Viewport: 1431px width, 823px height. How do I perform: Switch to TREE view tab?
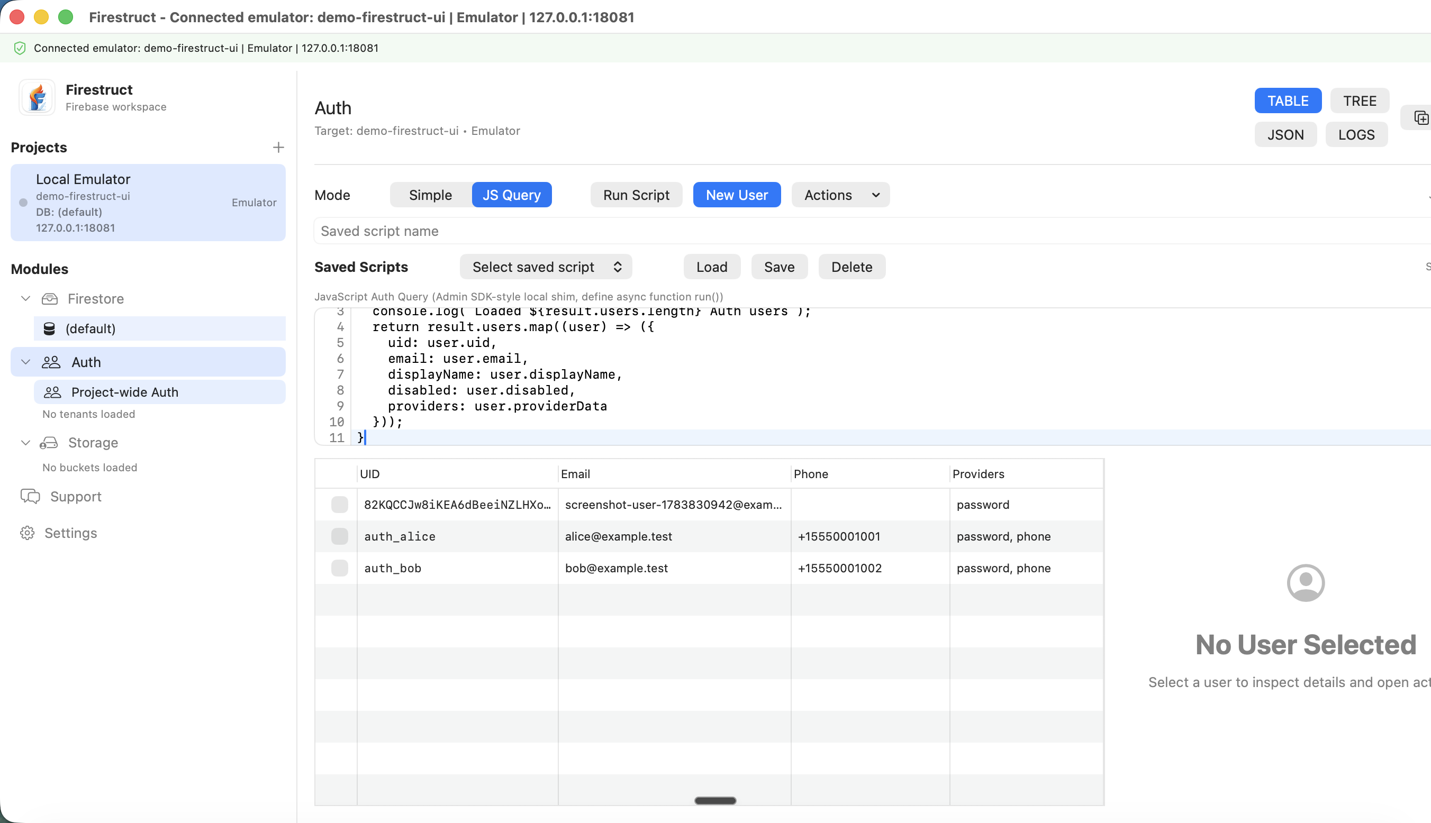(1359, 100)
